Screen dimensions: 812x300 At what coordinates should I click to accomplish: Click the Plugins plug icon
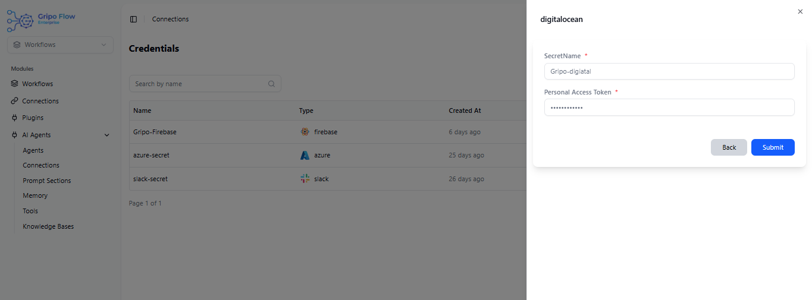[x=14, y=118]
